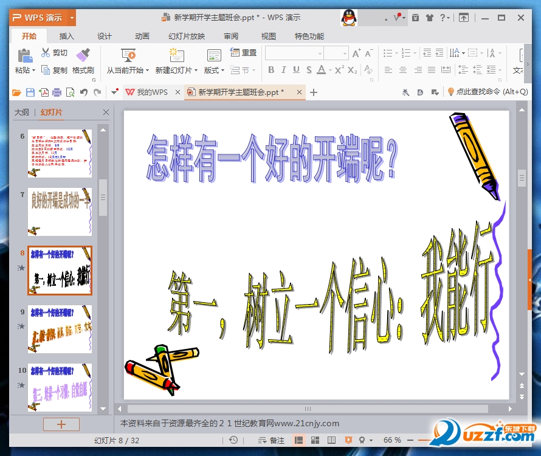The height and width of the screenshot is (456, 541).
Task: Open the font size combo box
Action: (x=336, y=54)
